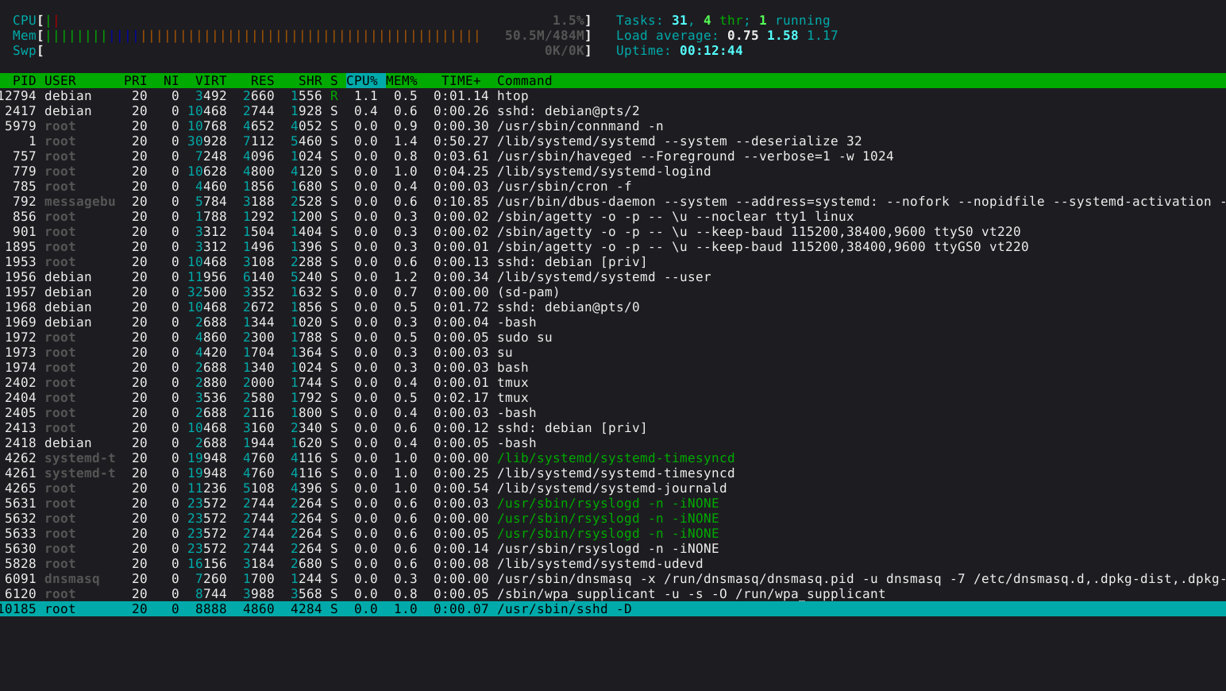The image size is (1226, 691).
Task: Sort by the MEM% column header
Action: tap(401, 81)
